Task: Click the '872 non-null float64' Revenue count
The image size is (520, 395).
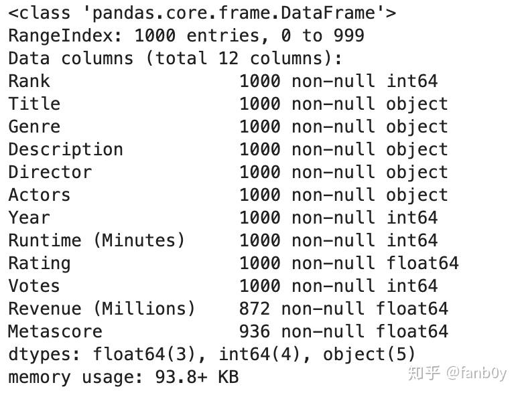Action: (343, 309)
